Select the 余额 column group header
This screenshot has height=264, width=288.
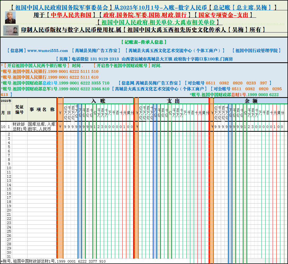pyautogui.click(x=250, y=101)
